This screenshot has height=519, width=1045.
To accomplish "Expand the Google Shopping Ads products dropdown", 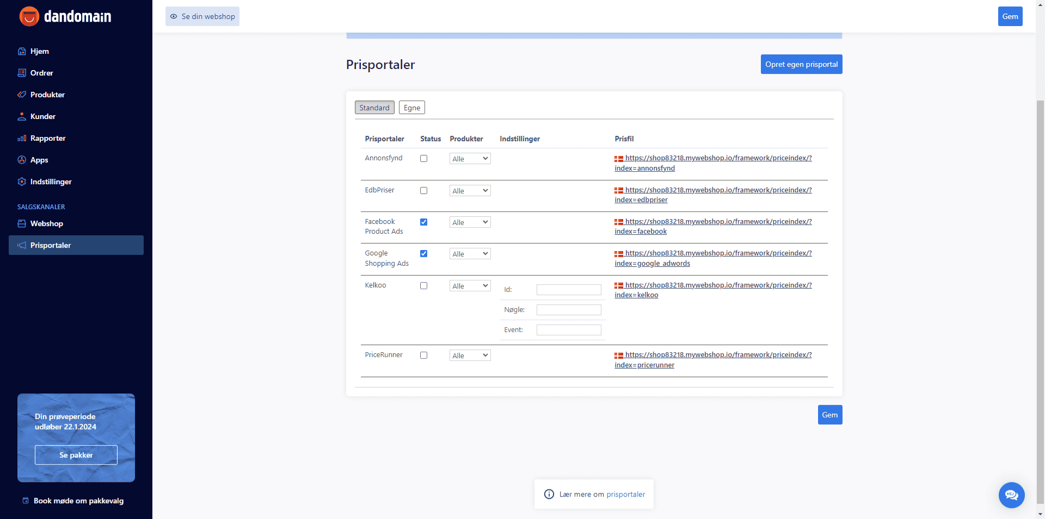I will [x=470, y=254].
